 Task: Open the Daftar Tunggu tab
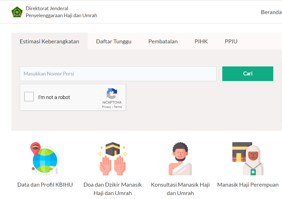114,41
